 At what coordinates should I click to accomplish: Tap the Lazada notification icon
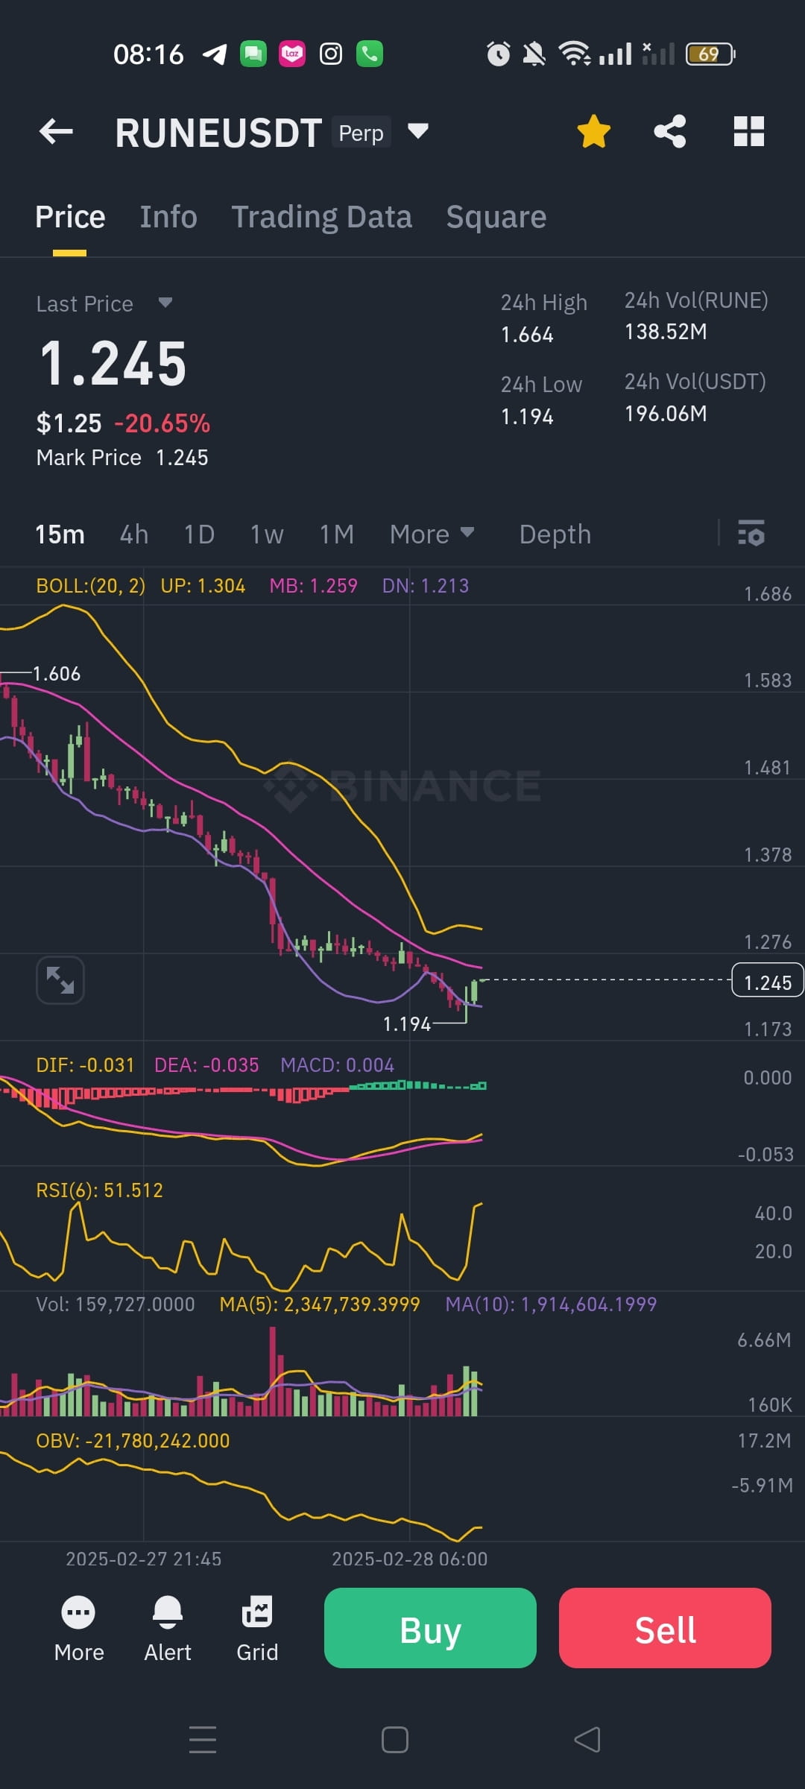click(292, 54)
